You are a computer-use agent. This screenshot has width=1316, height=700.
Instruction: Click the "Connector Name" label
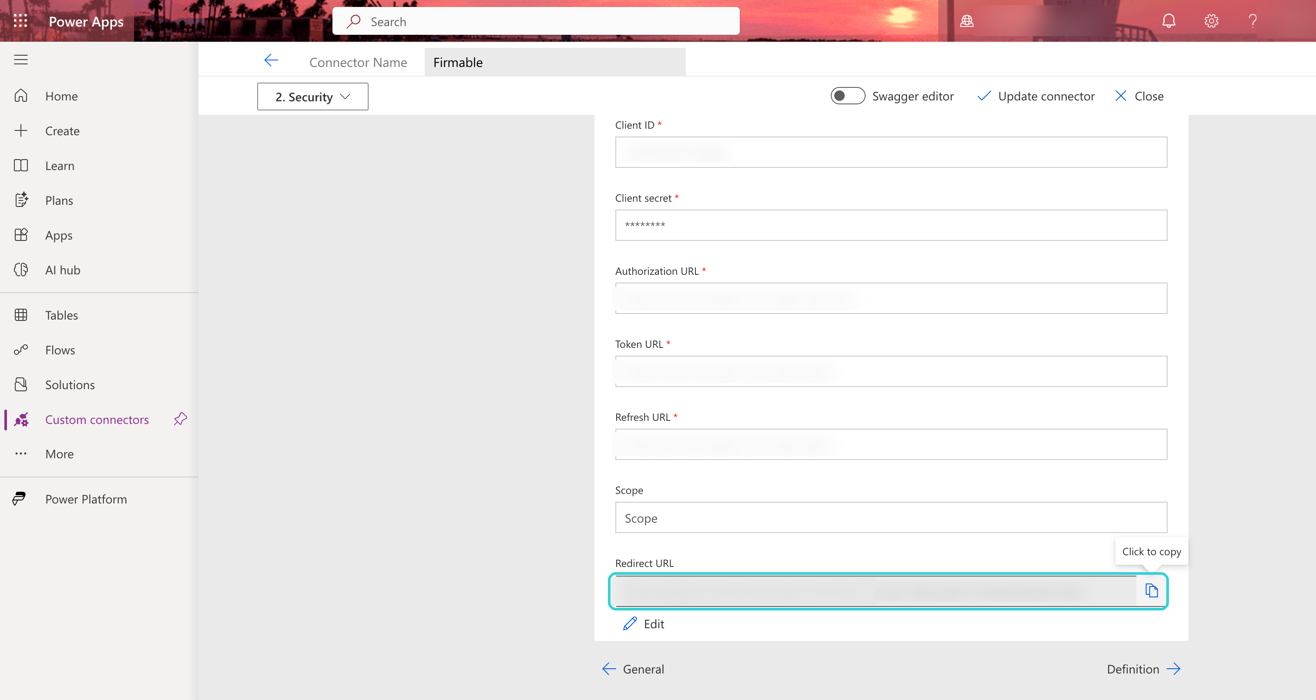(x=358, y=62)
